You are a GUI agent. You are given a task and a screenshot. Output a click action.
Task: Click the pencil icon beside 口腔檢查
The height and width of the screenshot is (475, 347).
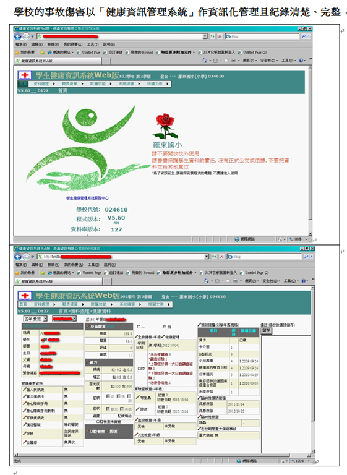pos(88,431)
